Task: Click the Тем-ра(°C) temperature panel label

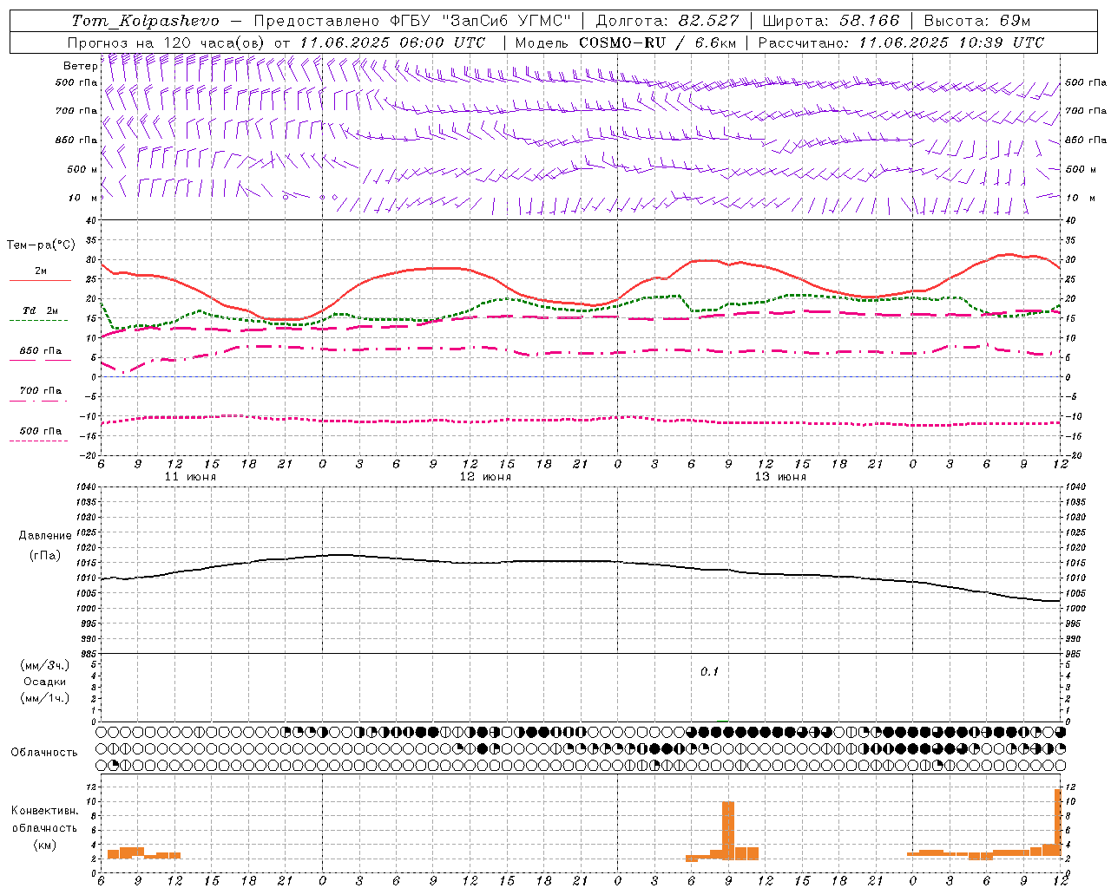Action: [x=41, y=245]
